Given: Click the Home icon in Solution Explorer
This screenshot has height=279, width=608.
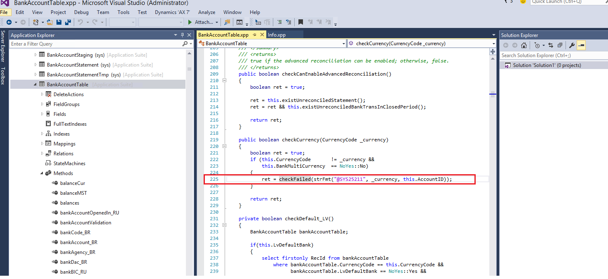Looking at the screenshot, I should click(x=524, y=45).
